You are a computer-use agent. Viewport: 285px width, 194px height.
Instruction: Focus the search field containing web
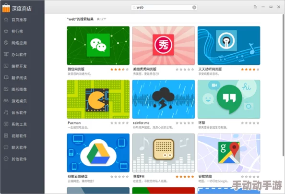point(164,7)
